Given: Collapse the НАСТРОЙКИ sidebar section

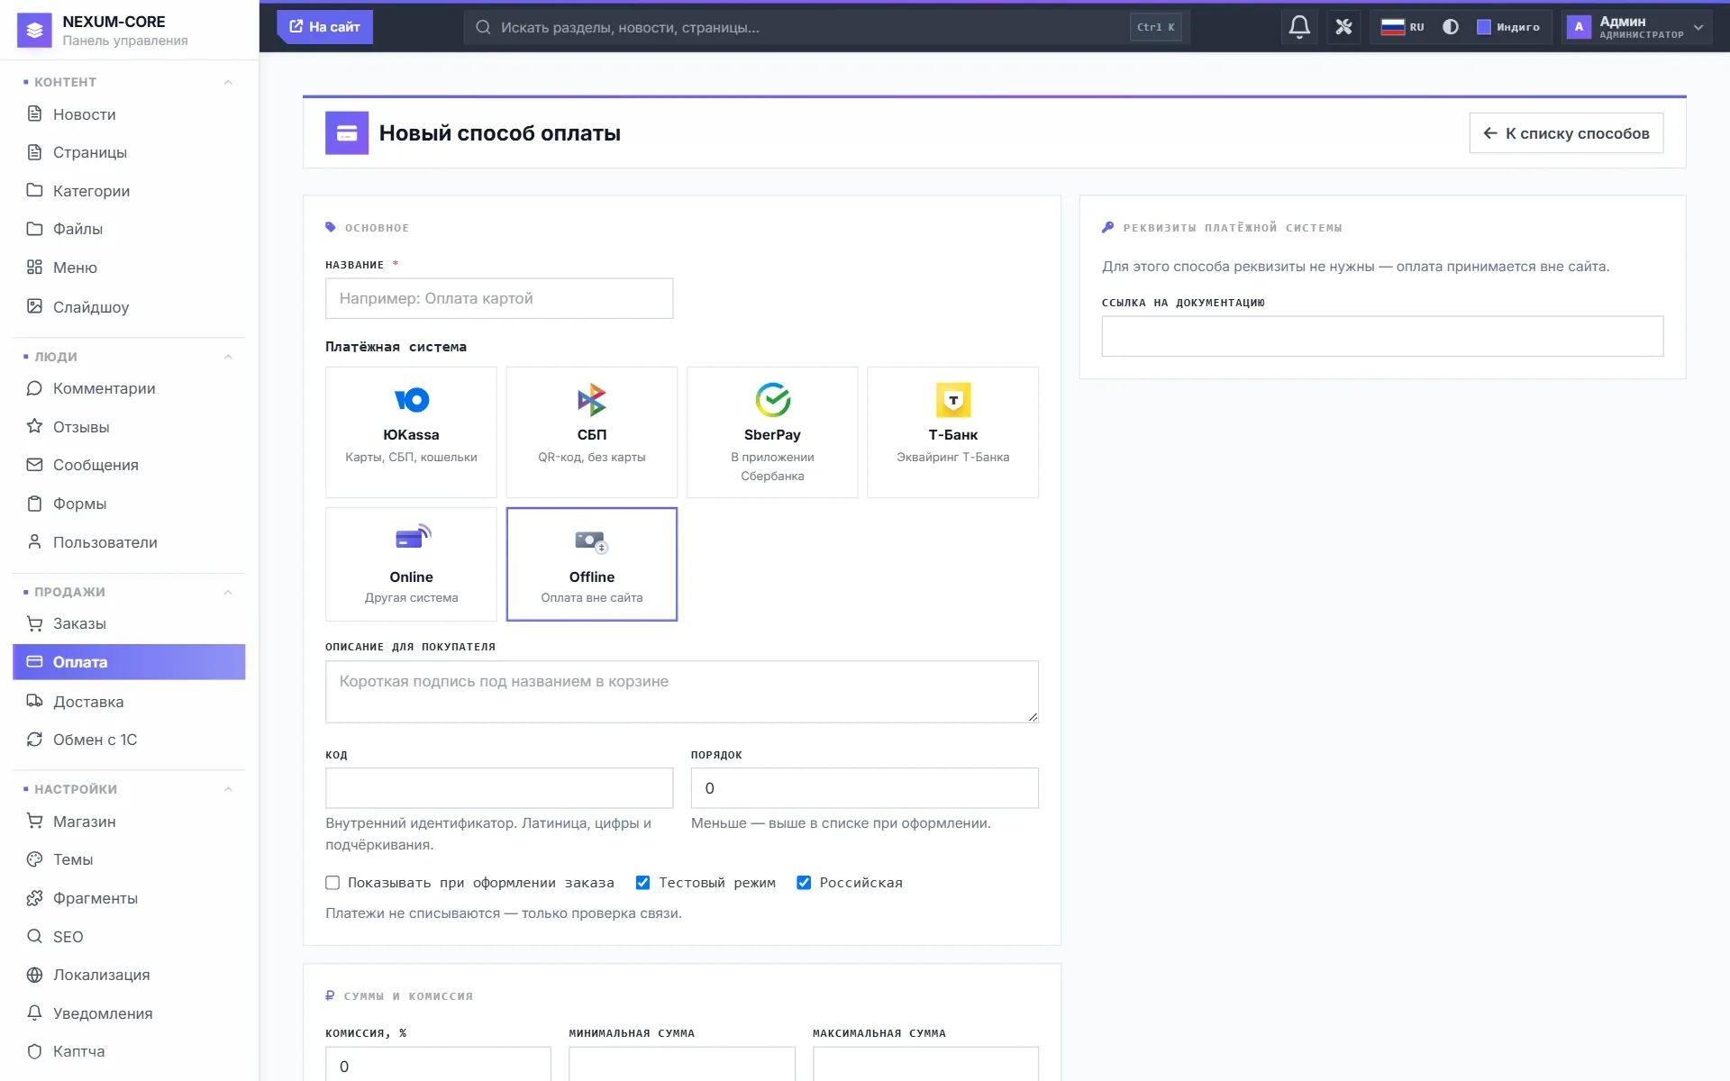Looking at the screenshot, I should 228,789.
